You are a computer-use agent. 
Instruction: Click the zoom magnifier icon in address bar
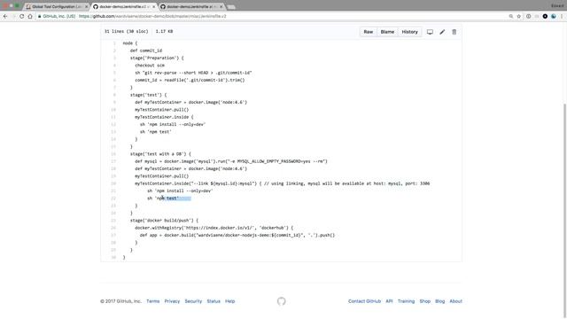(x=511, y=16)
